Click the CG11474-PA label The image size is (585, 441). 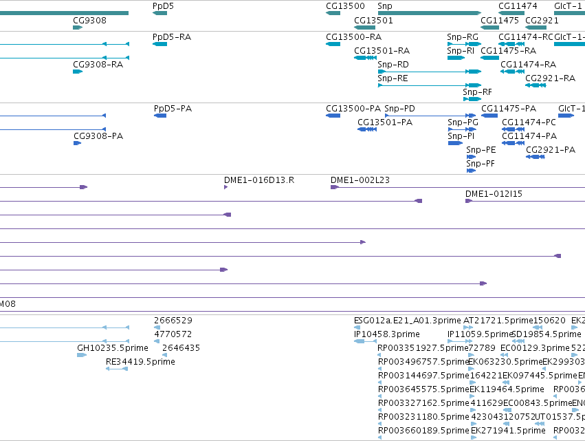click(529, 136)
